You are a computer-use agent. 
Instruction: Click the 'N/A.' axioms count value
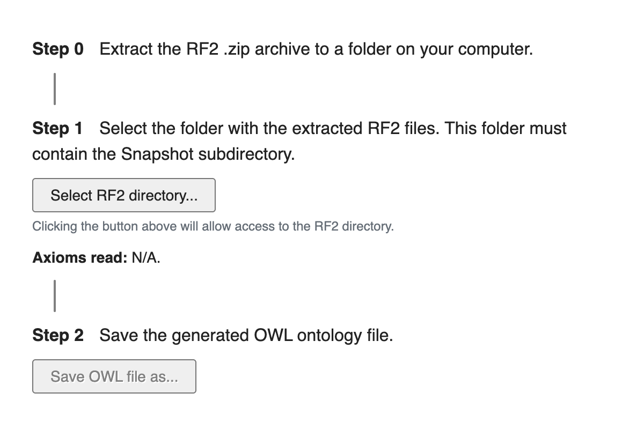pos(146,258)
